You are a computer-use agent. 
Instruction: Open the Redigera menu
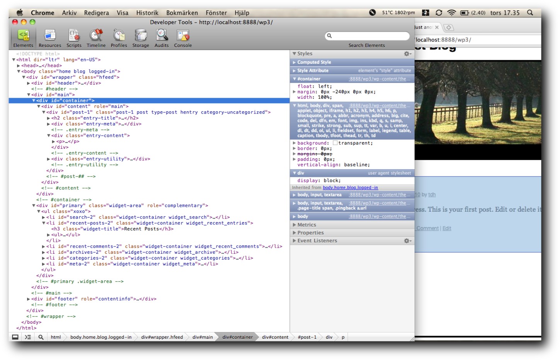96,13
